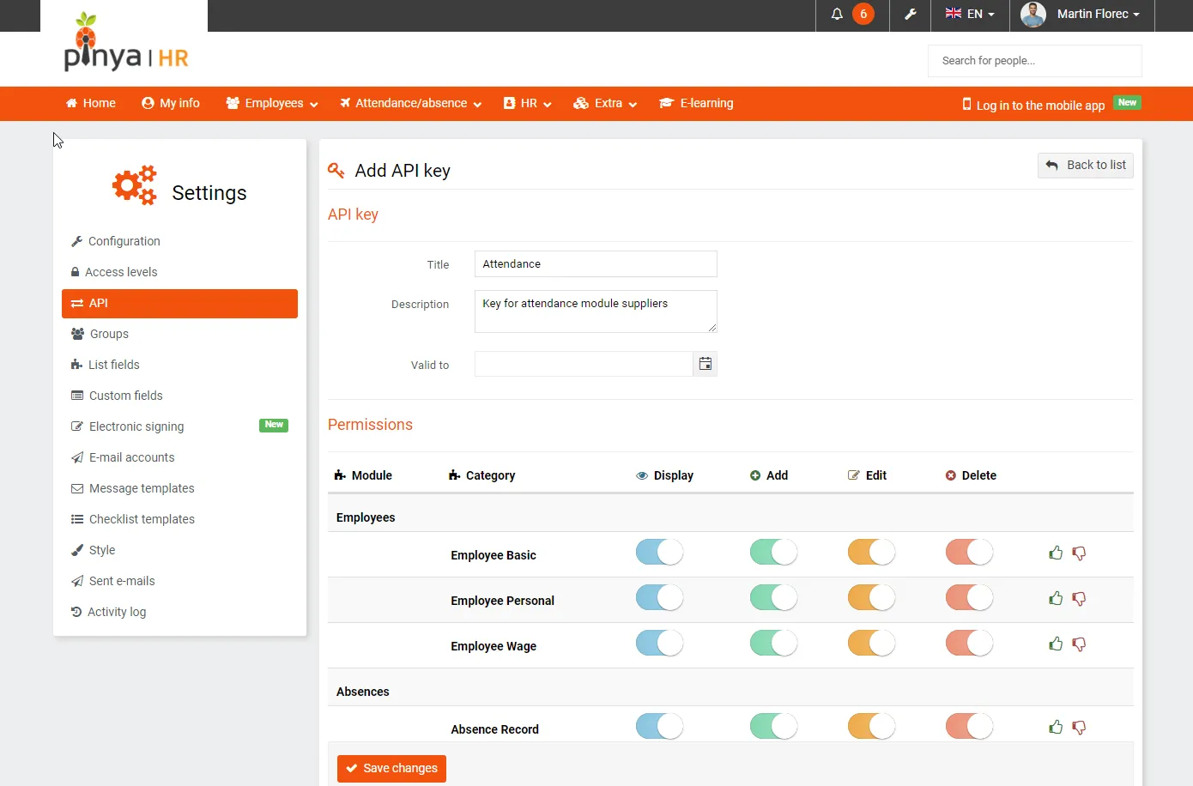Click thumbs down for Employee Personal
The image size is (1193, 786).
tap(1079, 599)
